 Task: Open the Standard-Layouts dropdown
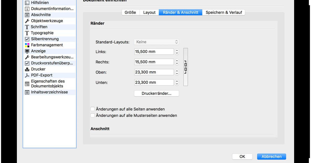(x=156, y=42)
